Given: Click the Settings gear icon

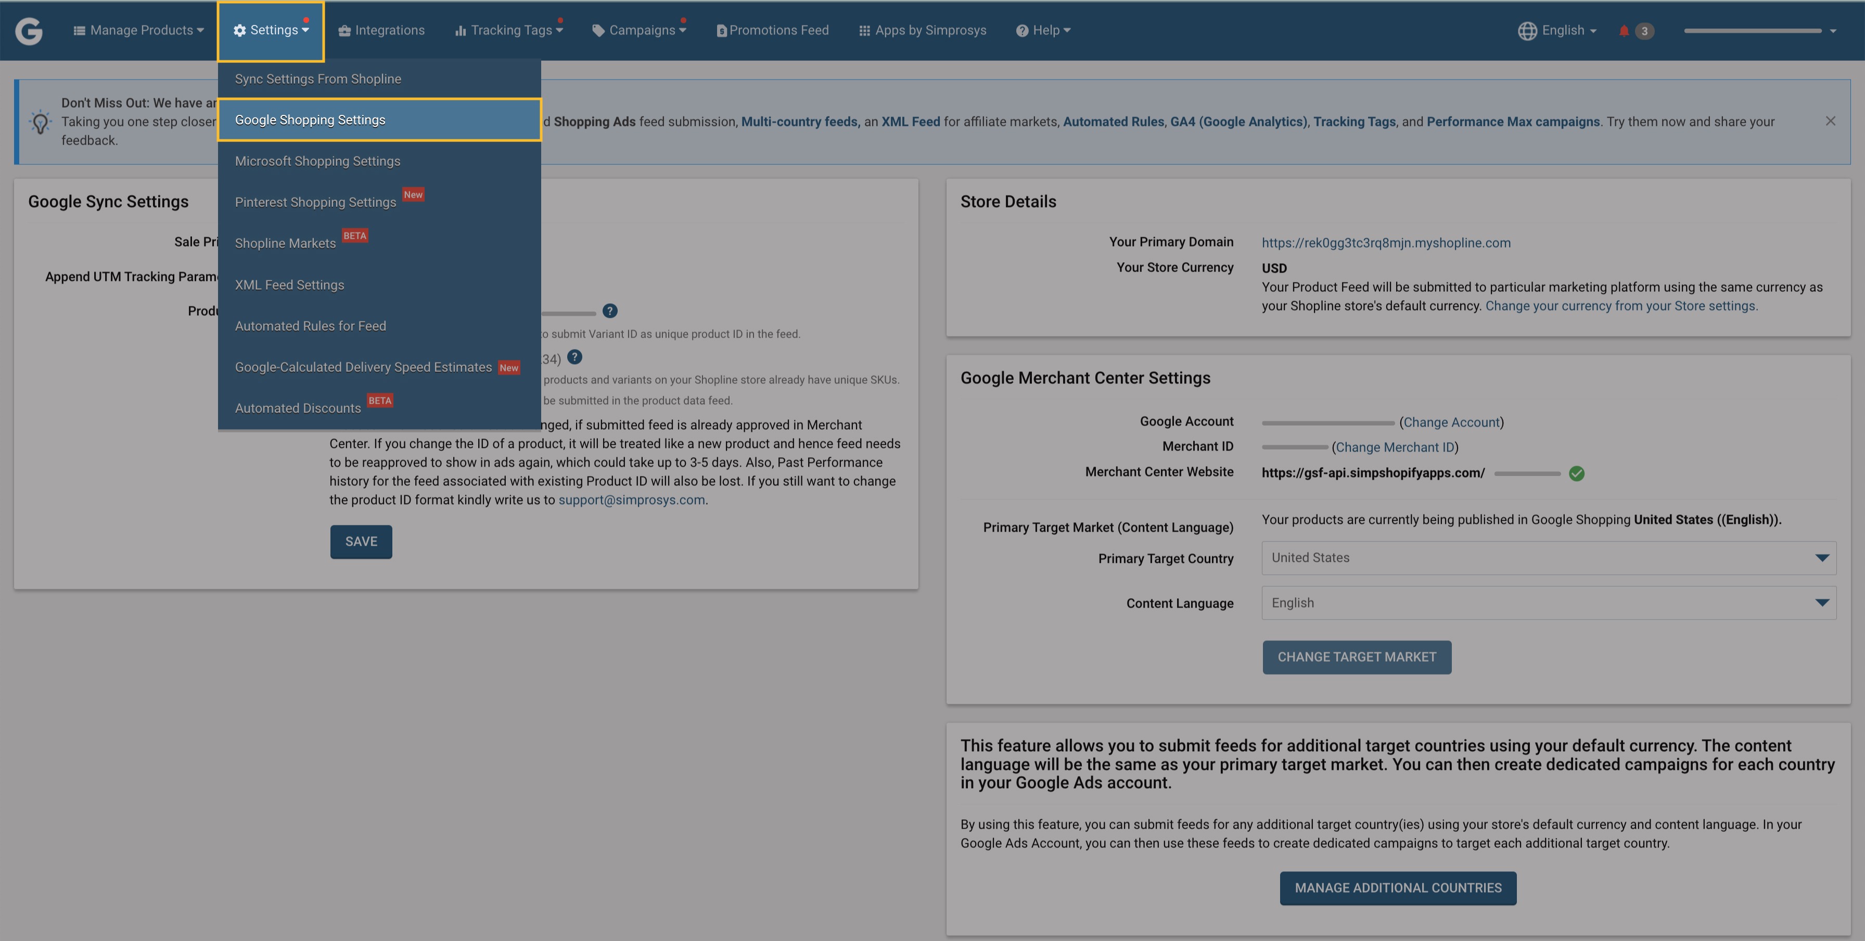Looking at the screenshot, I should pos(240,30).
